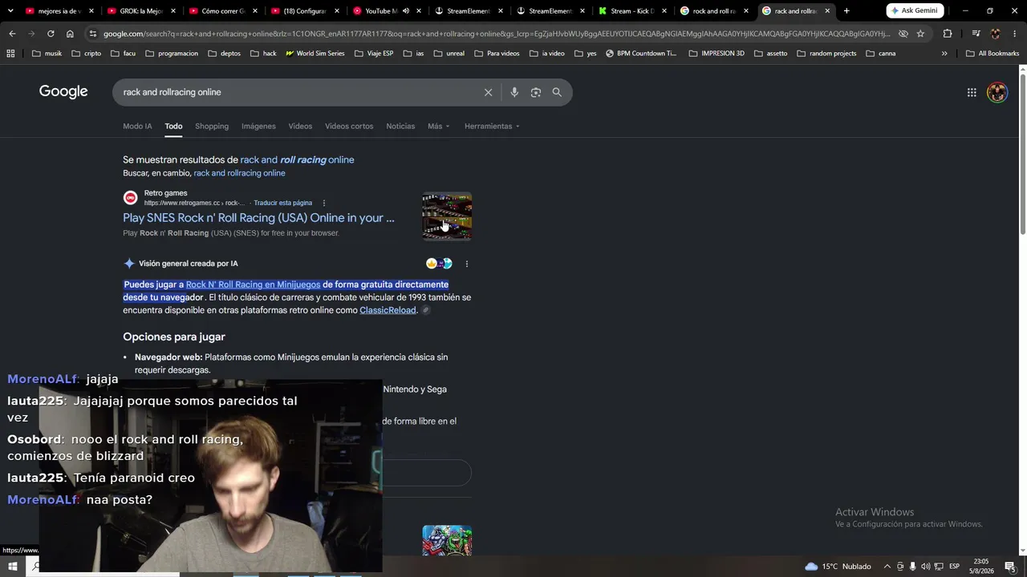The width and height of the screenshot is (1027, 577).
Task: Bookmark this page with the star
Action: click(920, 34)
